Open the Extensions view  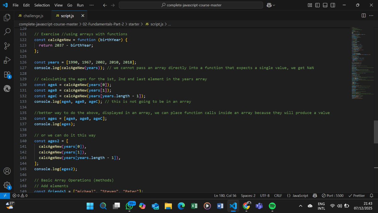pyautogui.click(x=7, y=74)
